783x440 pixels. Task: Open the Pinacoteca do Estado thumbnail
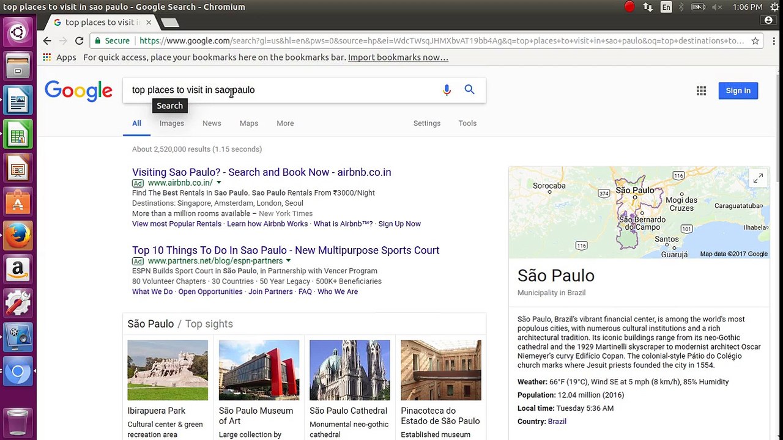click(x=441, y=370)
